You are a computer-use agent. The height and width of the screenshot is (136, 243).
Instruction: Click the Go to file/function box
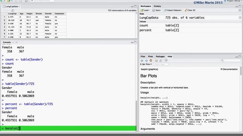click(x=42, y=1)
